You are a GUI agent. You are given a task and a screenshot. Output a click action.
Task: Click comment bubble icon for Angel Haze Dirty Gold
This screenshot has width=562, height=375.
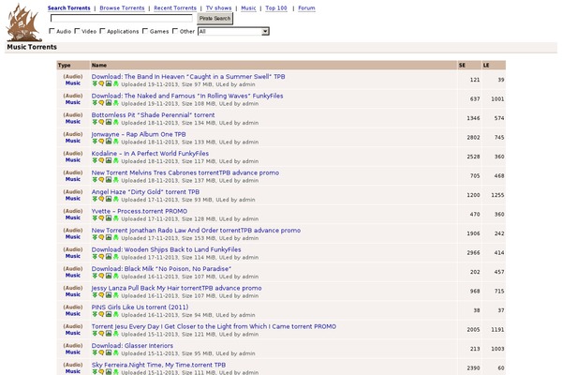click(101, 199)
